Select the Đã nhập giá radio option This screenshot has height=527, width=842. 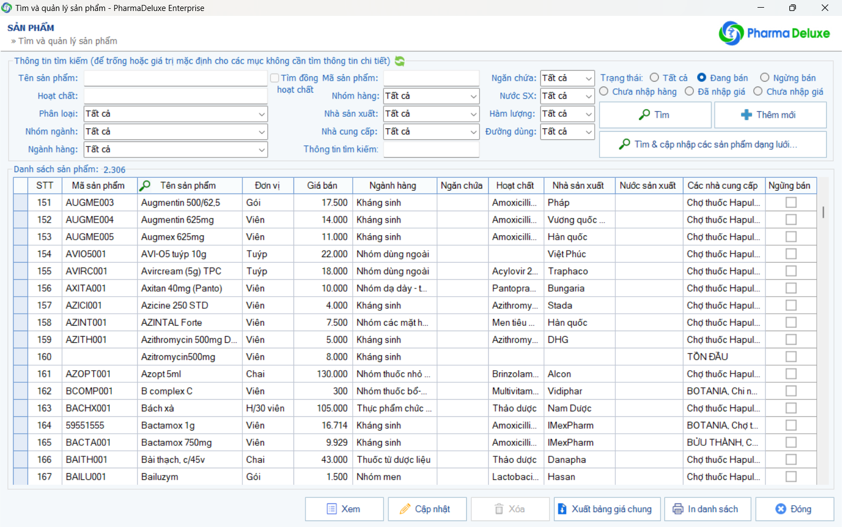tap(690, 92)
